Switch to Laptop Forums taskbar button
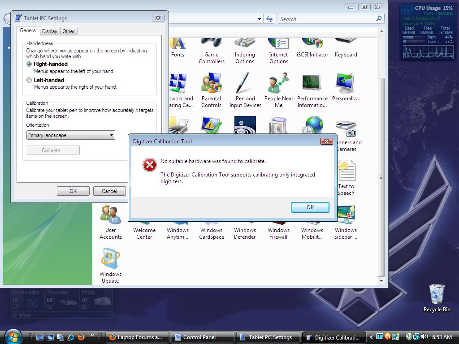This screenshot has width=459, height=344. click(137, 337)
